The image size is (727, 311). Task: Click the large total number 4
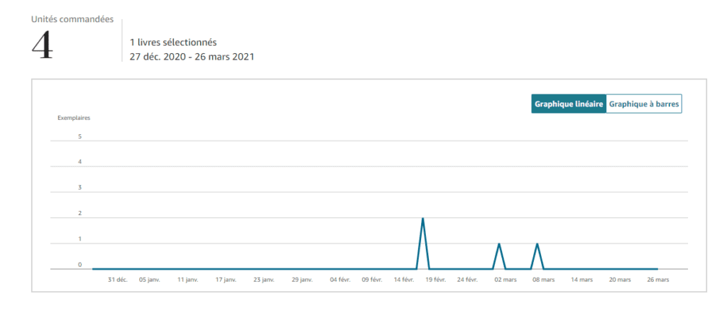(x=43, y=46)
